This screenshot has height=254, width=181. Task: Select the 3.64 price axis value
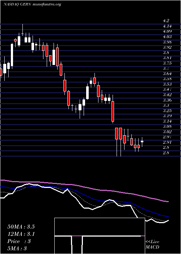pos(167,74)
